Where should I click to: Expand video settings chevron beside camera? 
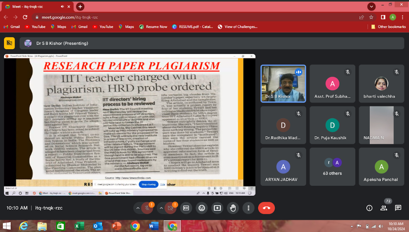pyautogui.click(x=161, y=208)
